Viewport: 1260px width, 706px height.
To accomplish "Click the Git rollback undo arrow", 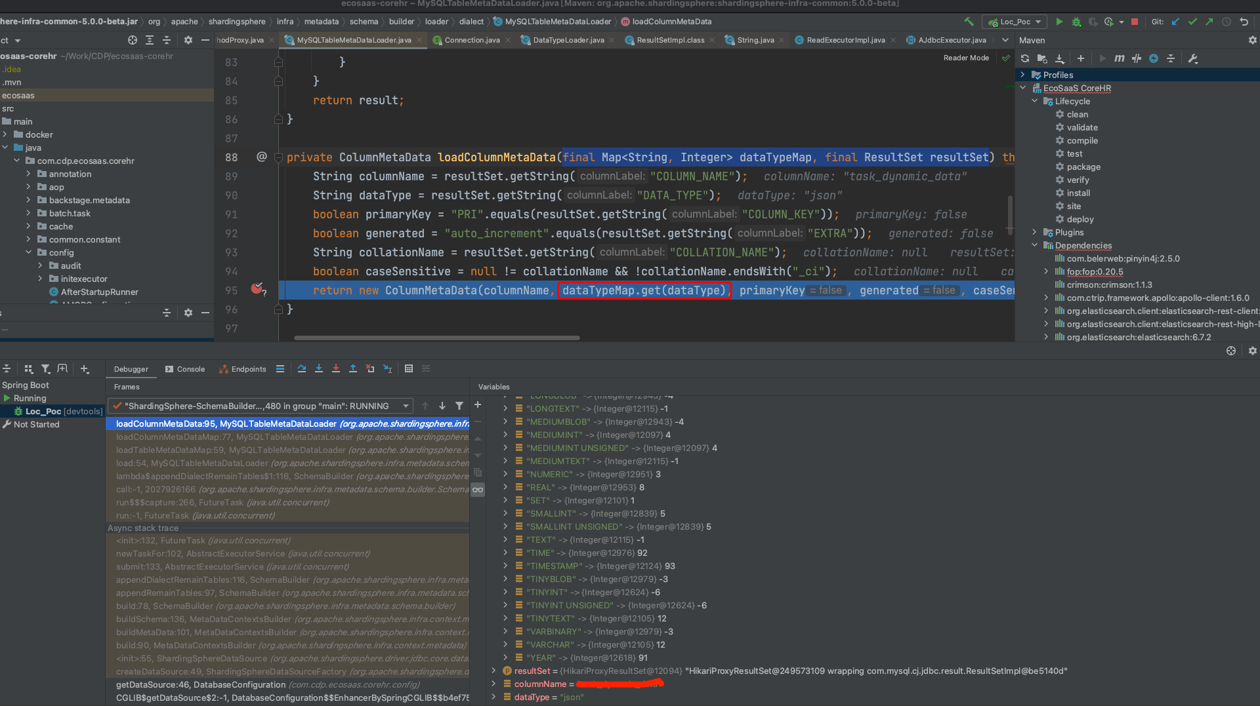I will click(1244, 22).
